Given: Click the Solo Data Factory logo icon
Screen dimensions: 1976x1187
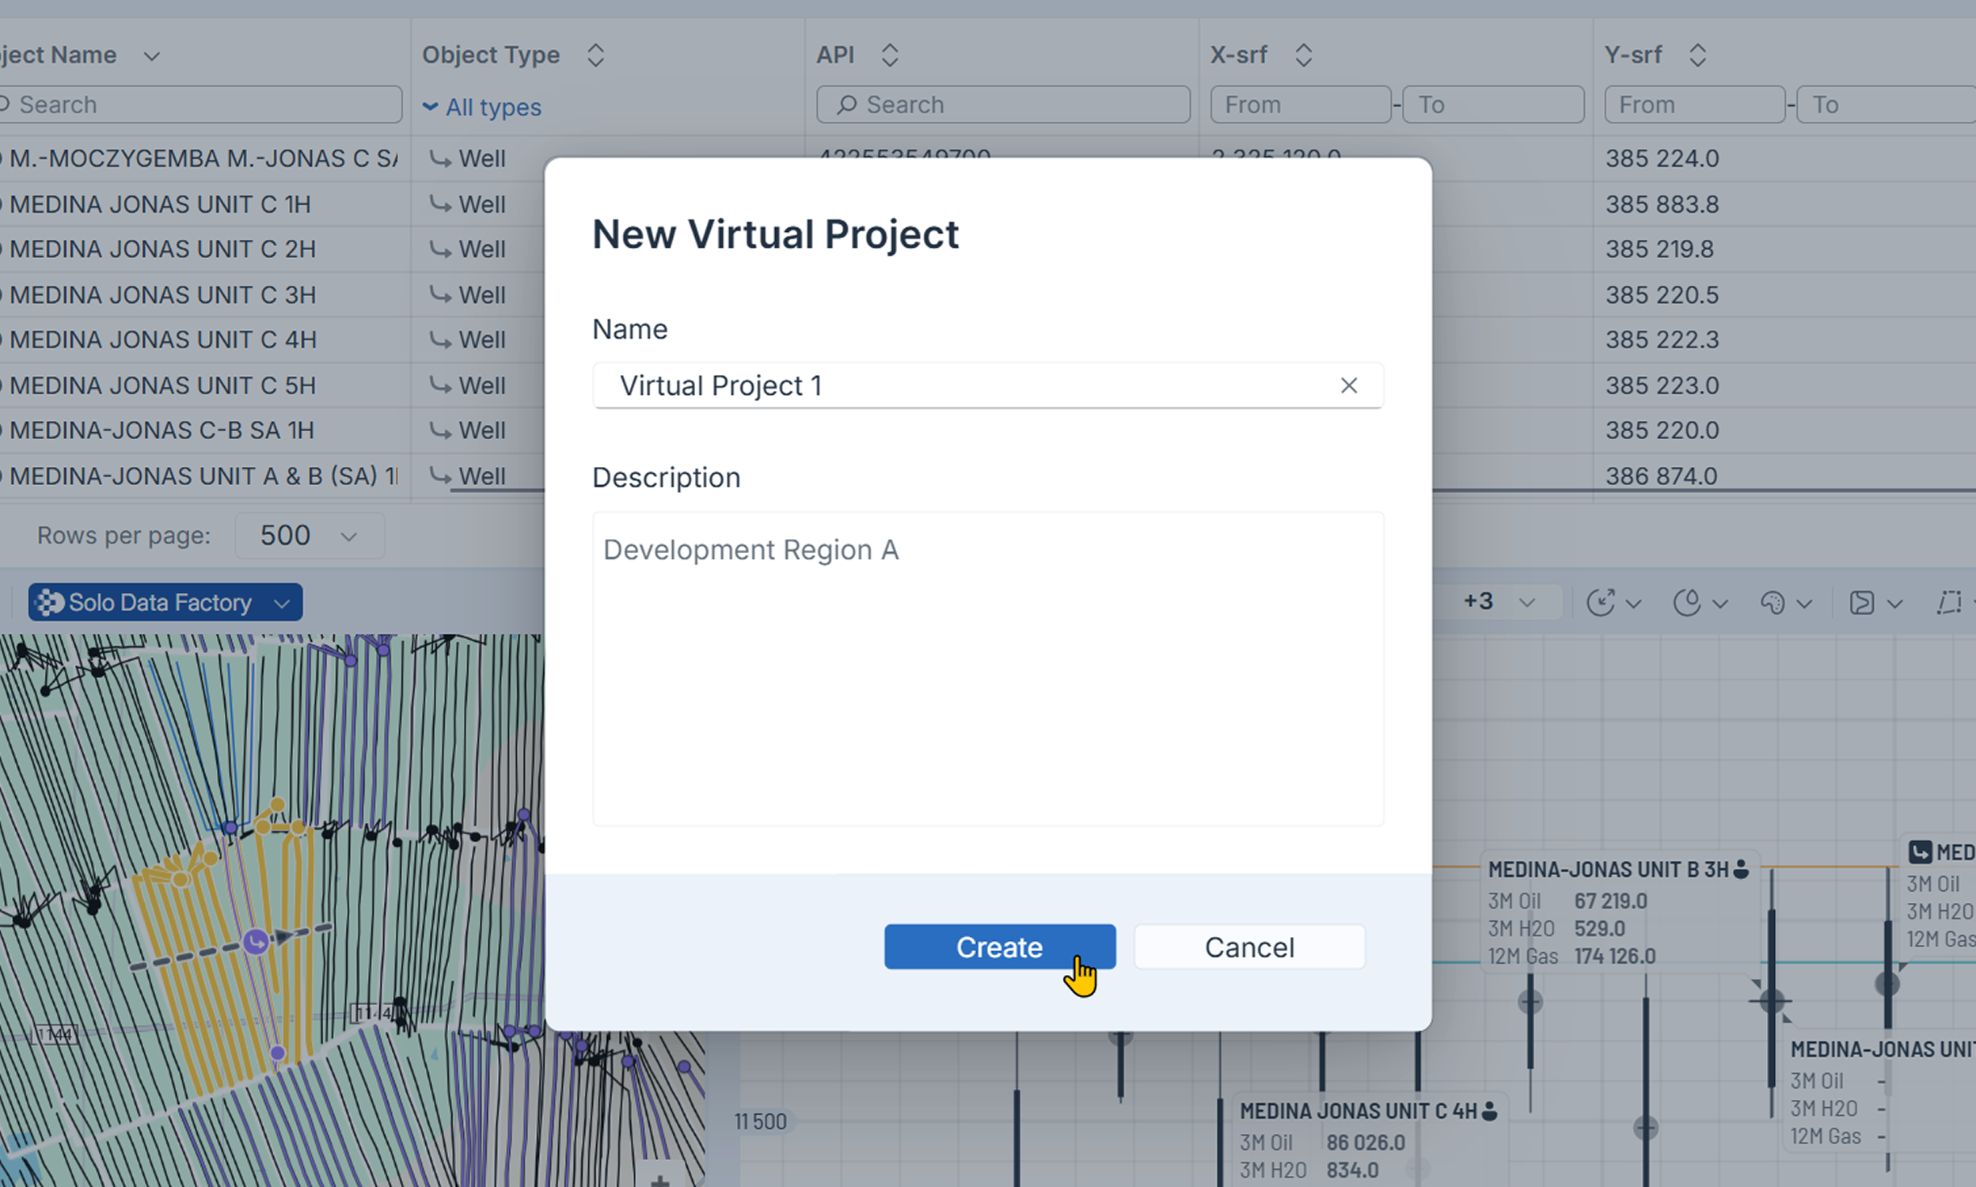Looking at the screenshot, I should tap(50, 602).
